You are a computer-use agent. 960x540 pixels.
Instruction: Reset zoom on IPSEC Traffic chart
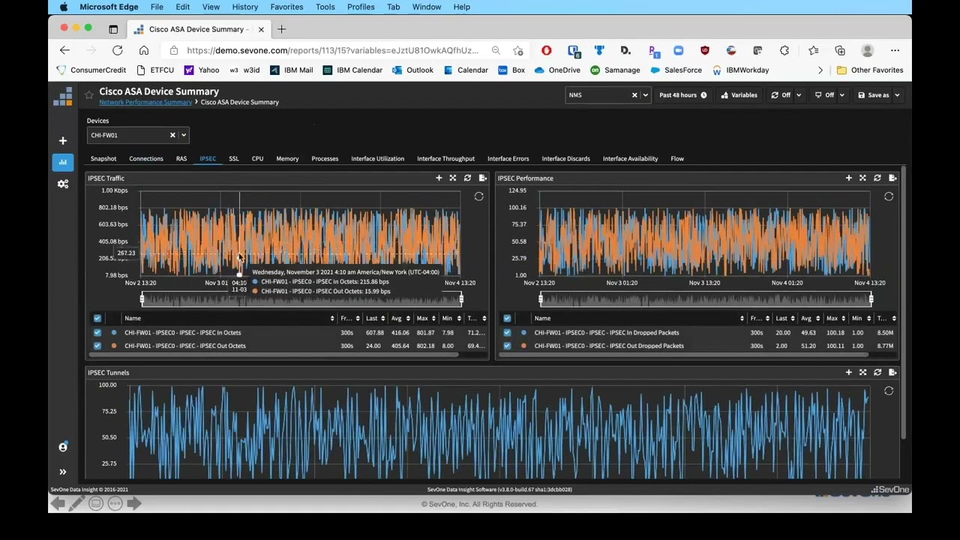tap(478, 196)
